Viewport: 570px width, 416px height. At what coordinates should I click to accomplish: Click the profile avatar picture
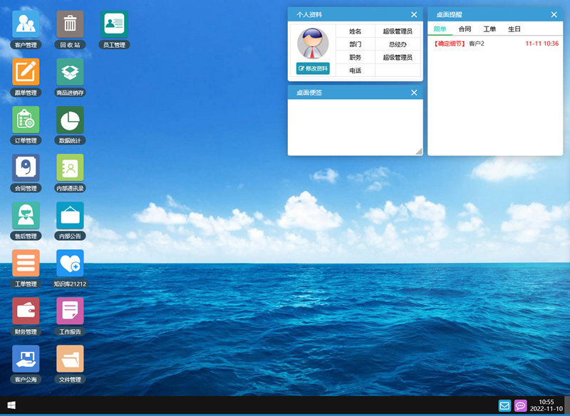pos(312,45)
